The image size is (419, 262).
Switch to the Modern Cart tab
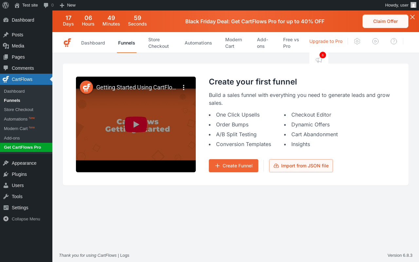tap(234, 43)
